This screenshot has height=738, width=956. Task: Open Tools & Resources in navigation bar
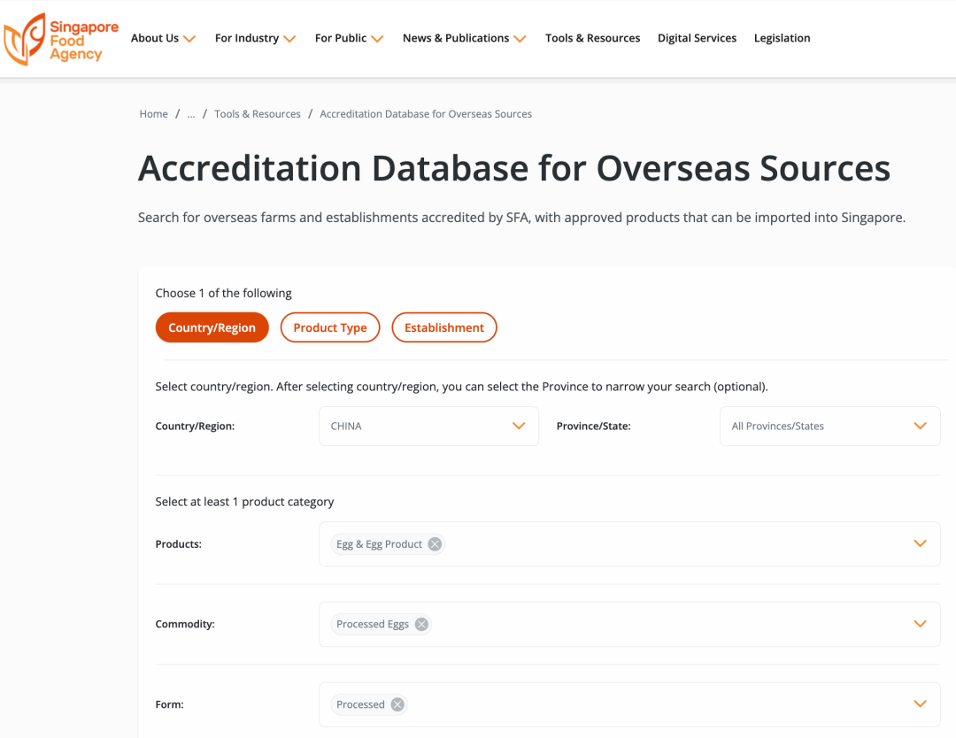(592, 38)
